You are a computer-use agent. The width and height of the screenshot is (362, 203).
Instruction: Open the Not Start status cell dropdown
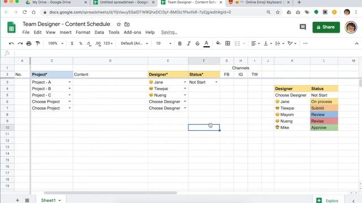tap(216, 82)
